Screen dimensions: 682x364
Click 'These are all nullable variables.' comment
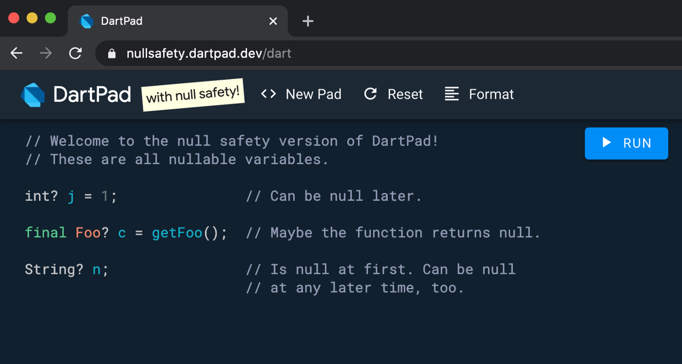click(x=177, y=159)
